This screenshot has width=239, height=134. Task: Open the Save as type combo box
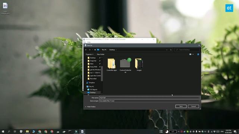click(x=149, y=101)
